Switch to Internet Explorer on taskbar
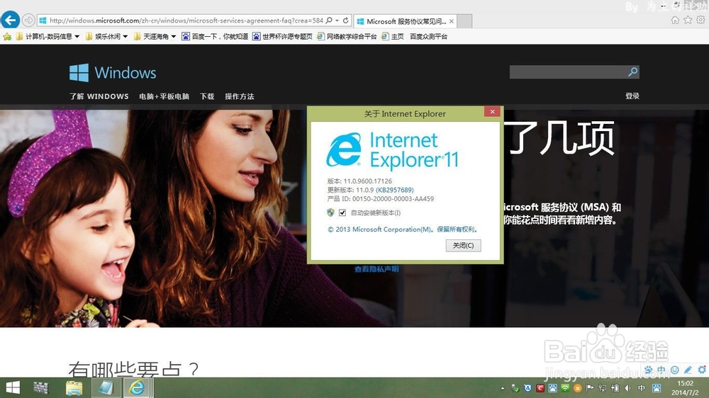This screenshot has height=398, width=709. pyautogui.click(x=138, y=387)
